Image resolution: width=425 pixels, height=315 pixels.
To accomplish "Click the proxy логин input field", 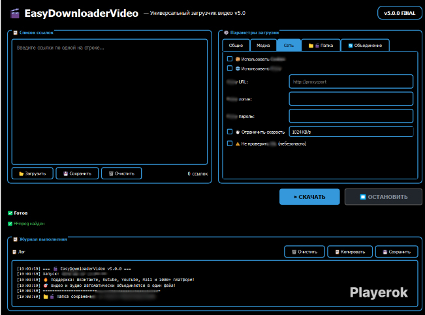I will (x=351, y=99).
